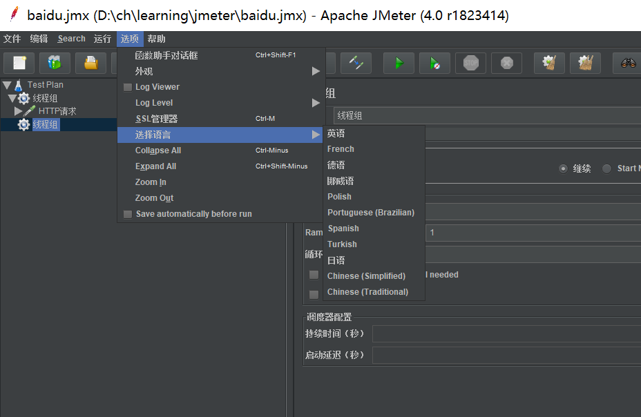This screenshot has width=641, height=417.
Task: Close the 选项 menu
Action: [130, 39]
